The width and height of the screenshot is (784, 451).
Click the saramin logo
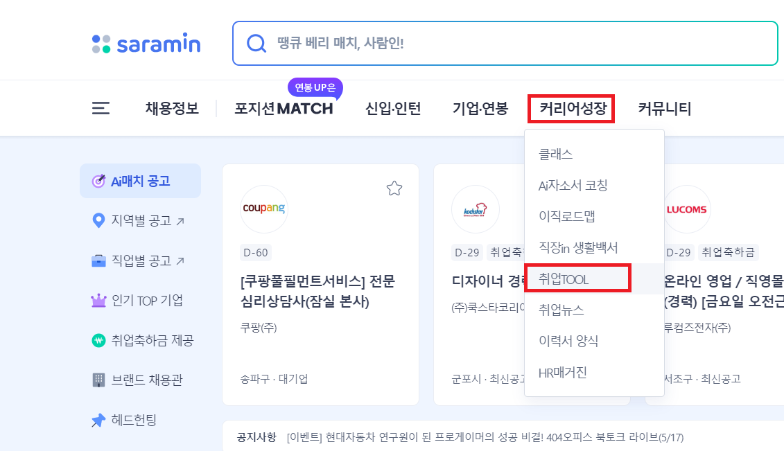tap(146, 43)
